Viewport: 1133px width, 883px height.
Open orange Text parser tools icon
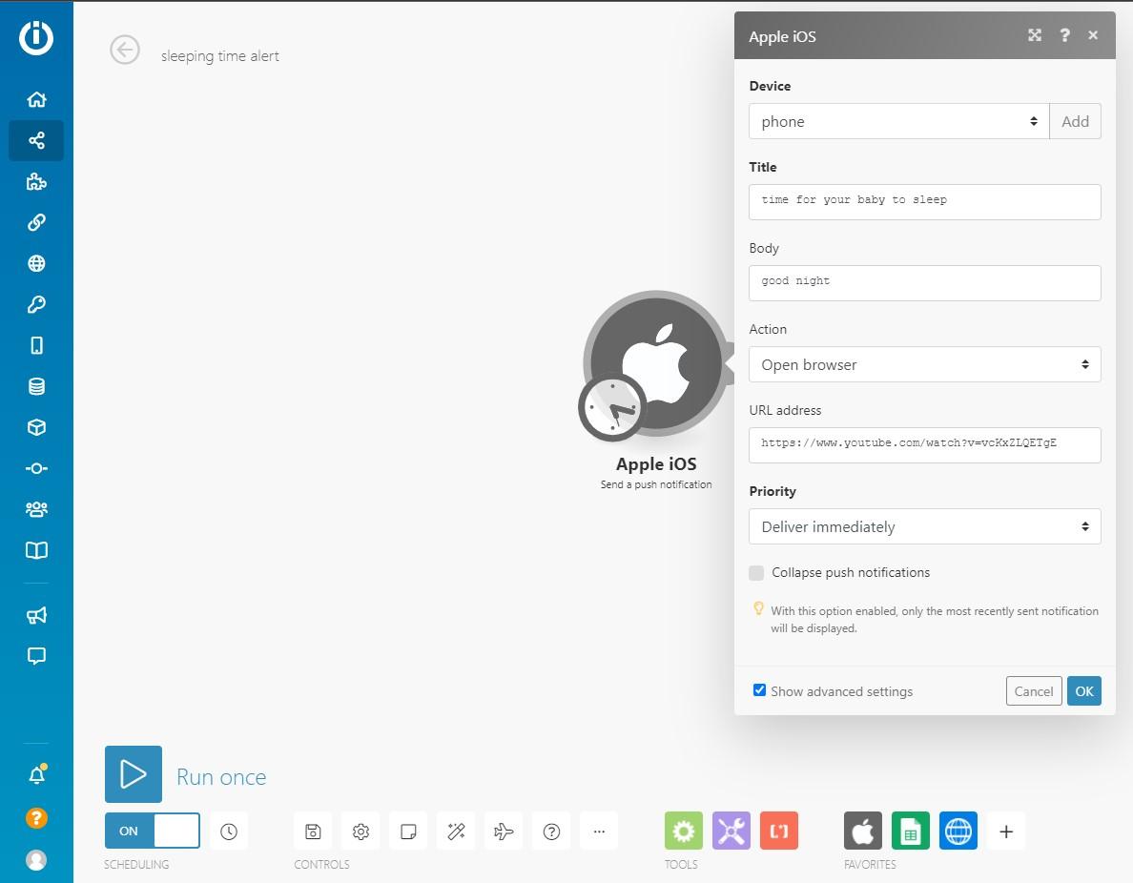pos(779,831)
